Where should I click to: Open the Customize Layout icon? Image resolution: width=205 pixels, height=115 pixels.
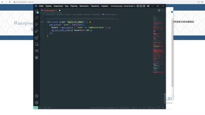click(x=148, y=6)
